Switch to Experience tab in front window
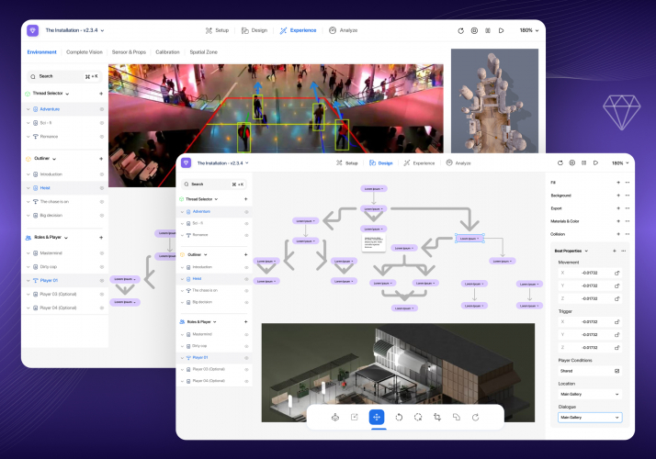The width and height of the screenshot is (656, 459). point(419,163)
